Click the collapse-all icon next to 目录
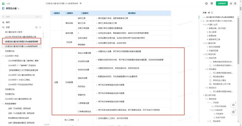The height and width of the screenshot is (126, 242). pos(40,27)
